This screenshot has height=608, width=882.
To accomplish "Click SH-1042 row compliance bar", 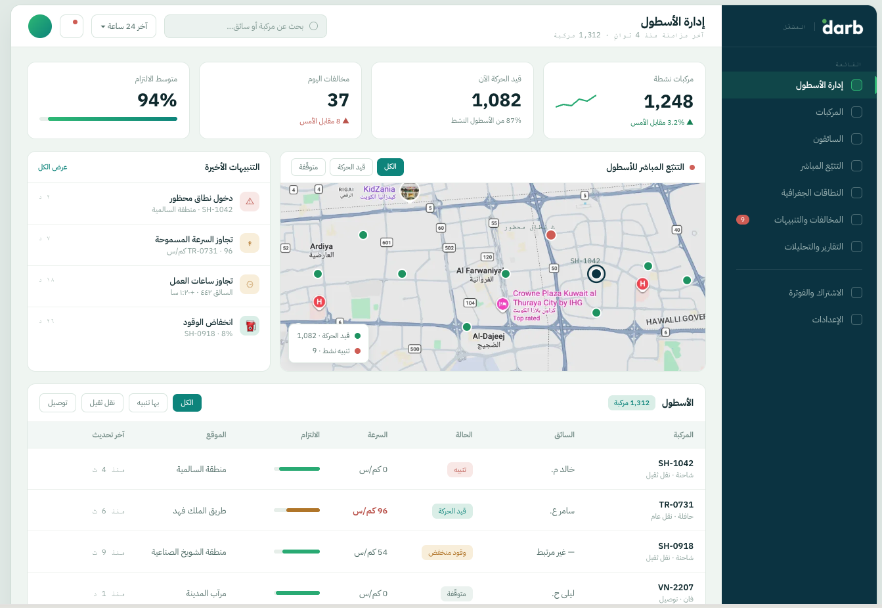I will [x=297, y=469].
